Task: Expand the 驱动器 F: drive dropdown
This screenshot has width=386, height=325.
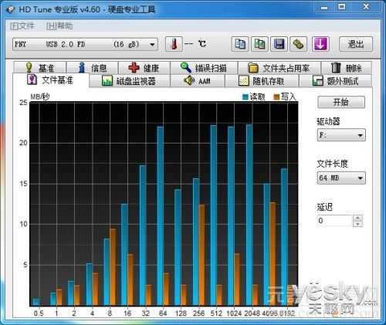Action: coord(341,135)
